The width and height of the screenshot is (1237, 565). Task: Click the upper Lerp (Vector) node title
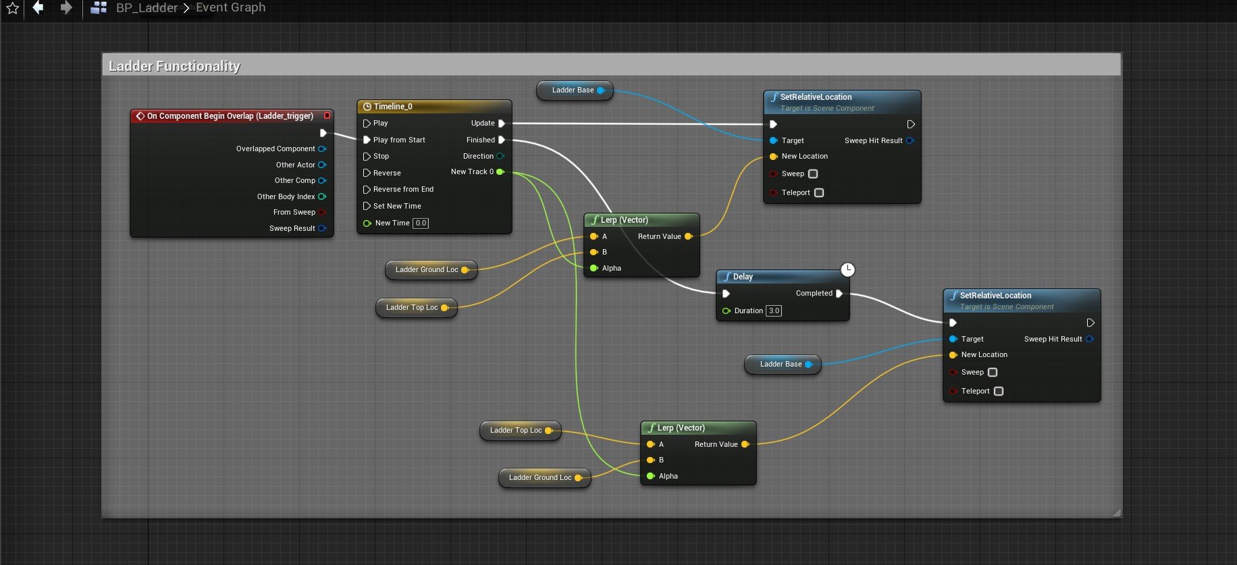[625, 220]
